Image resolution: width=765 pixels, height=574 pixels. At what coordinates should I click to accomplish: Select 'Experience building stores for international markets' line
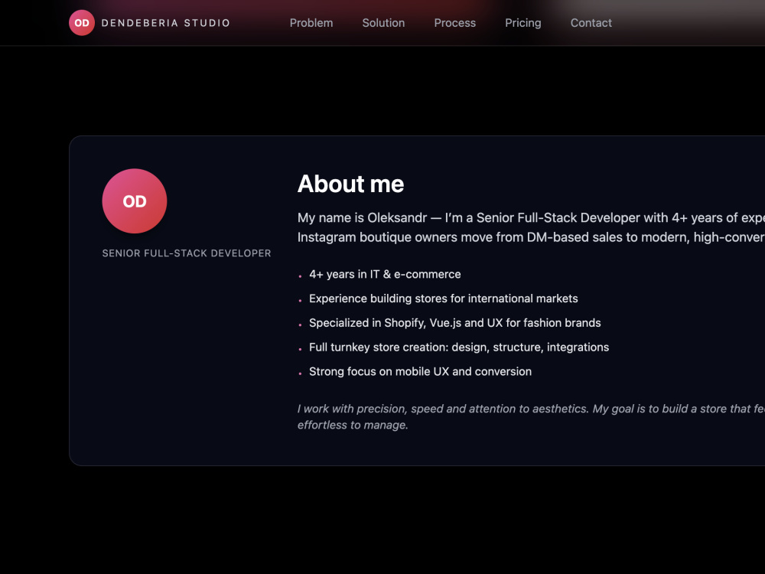(x=444, y=298)
